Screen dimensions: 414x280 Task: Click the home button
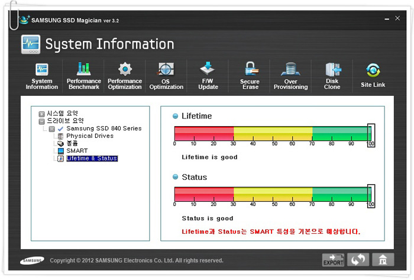383,260
